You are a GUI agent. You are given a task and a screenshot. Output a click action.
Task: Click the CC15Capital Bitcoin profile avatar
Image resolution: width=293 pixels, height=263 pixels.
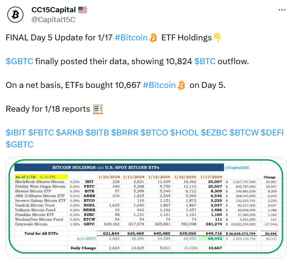point(15,15)
